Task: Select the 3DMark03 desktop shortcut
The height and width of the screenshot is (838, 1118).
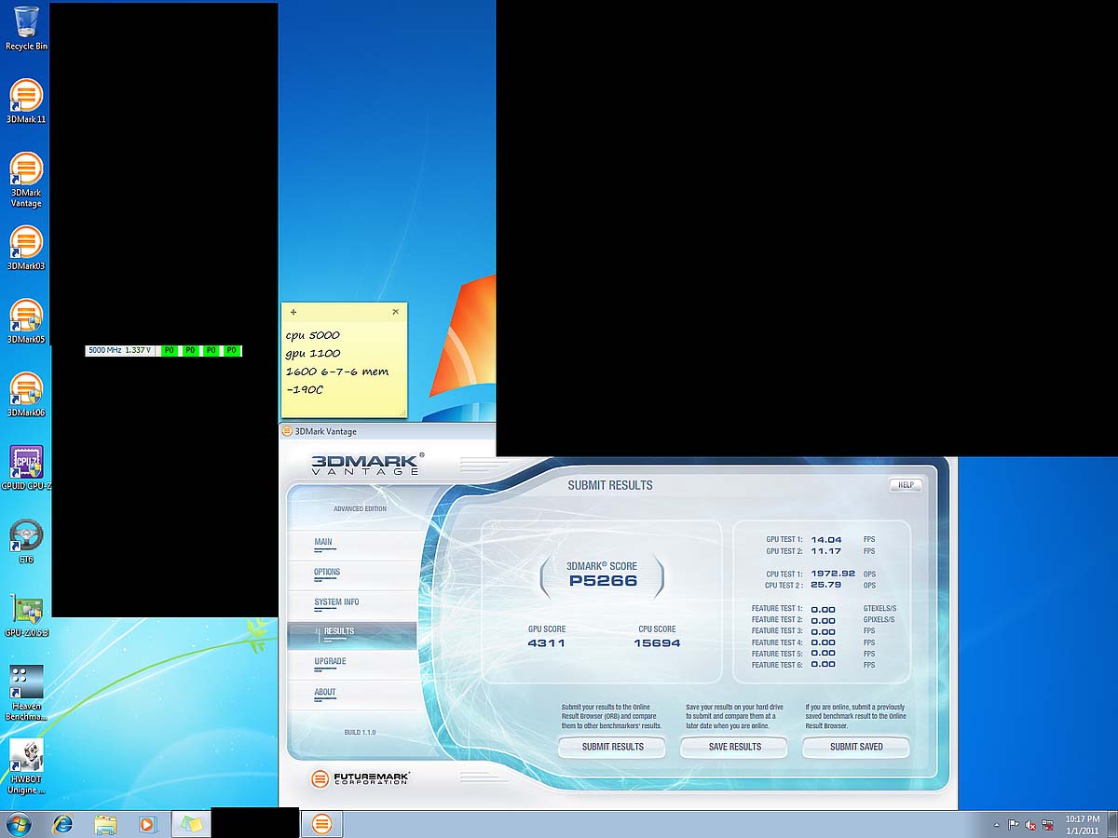Action: (x=26, y=249)
